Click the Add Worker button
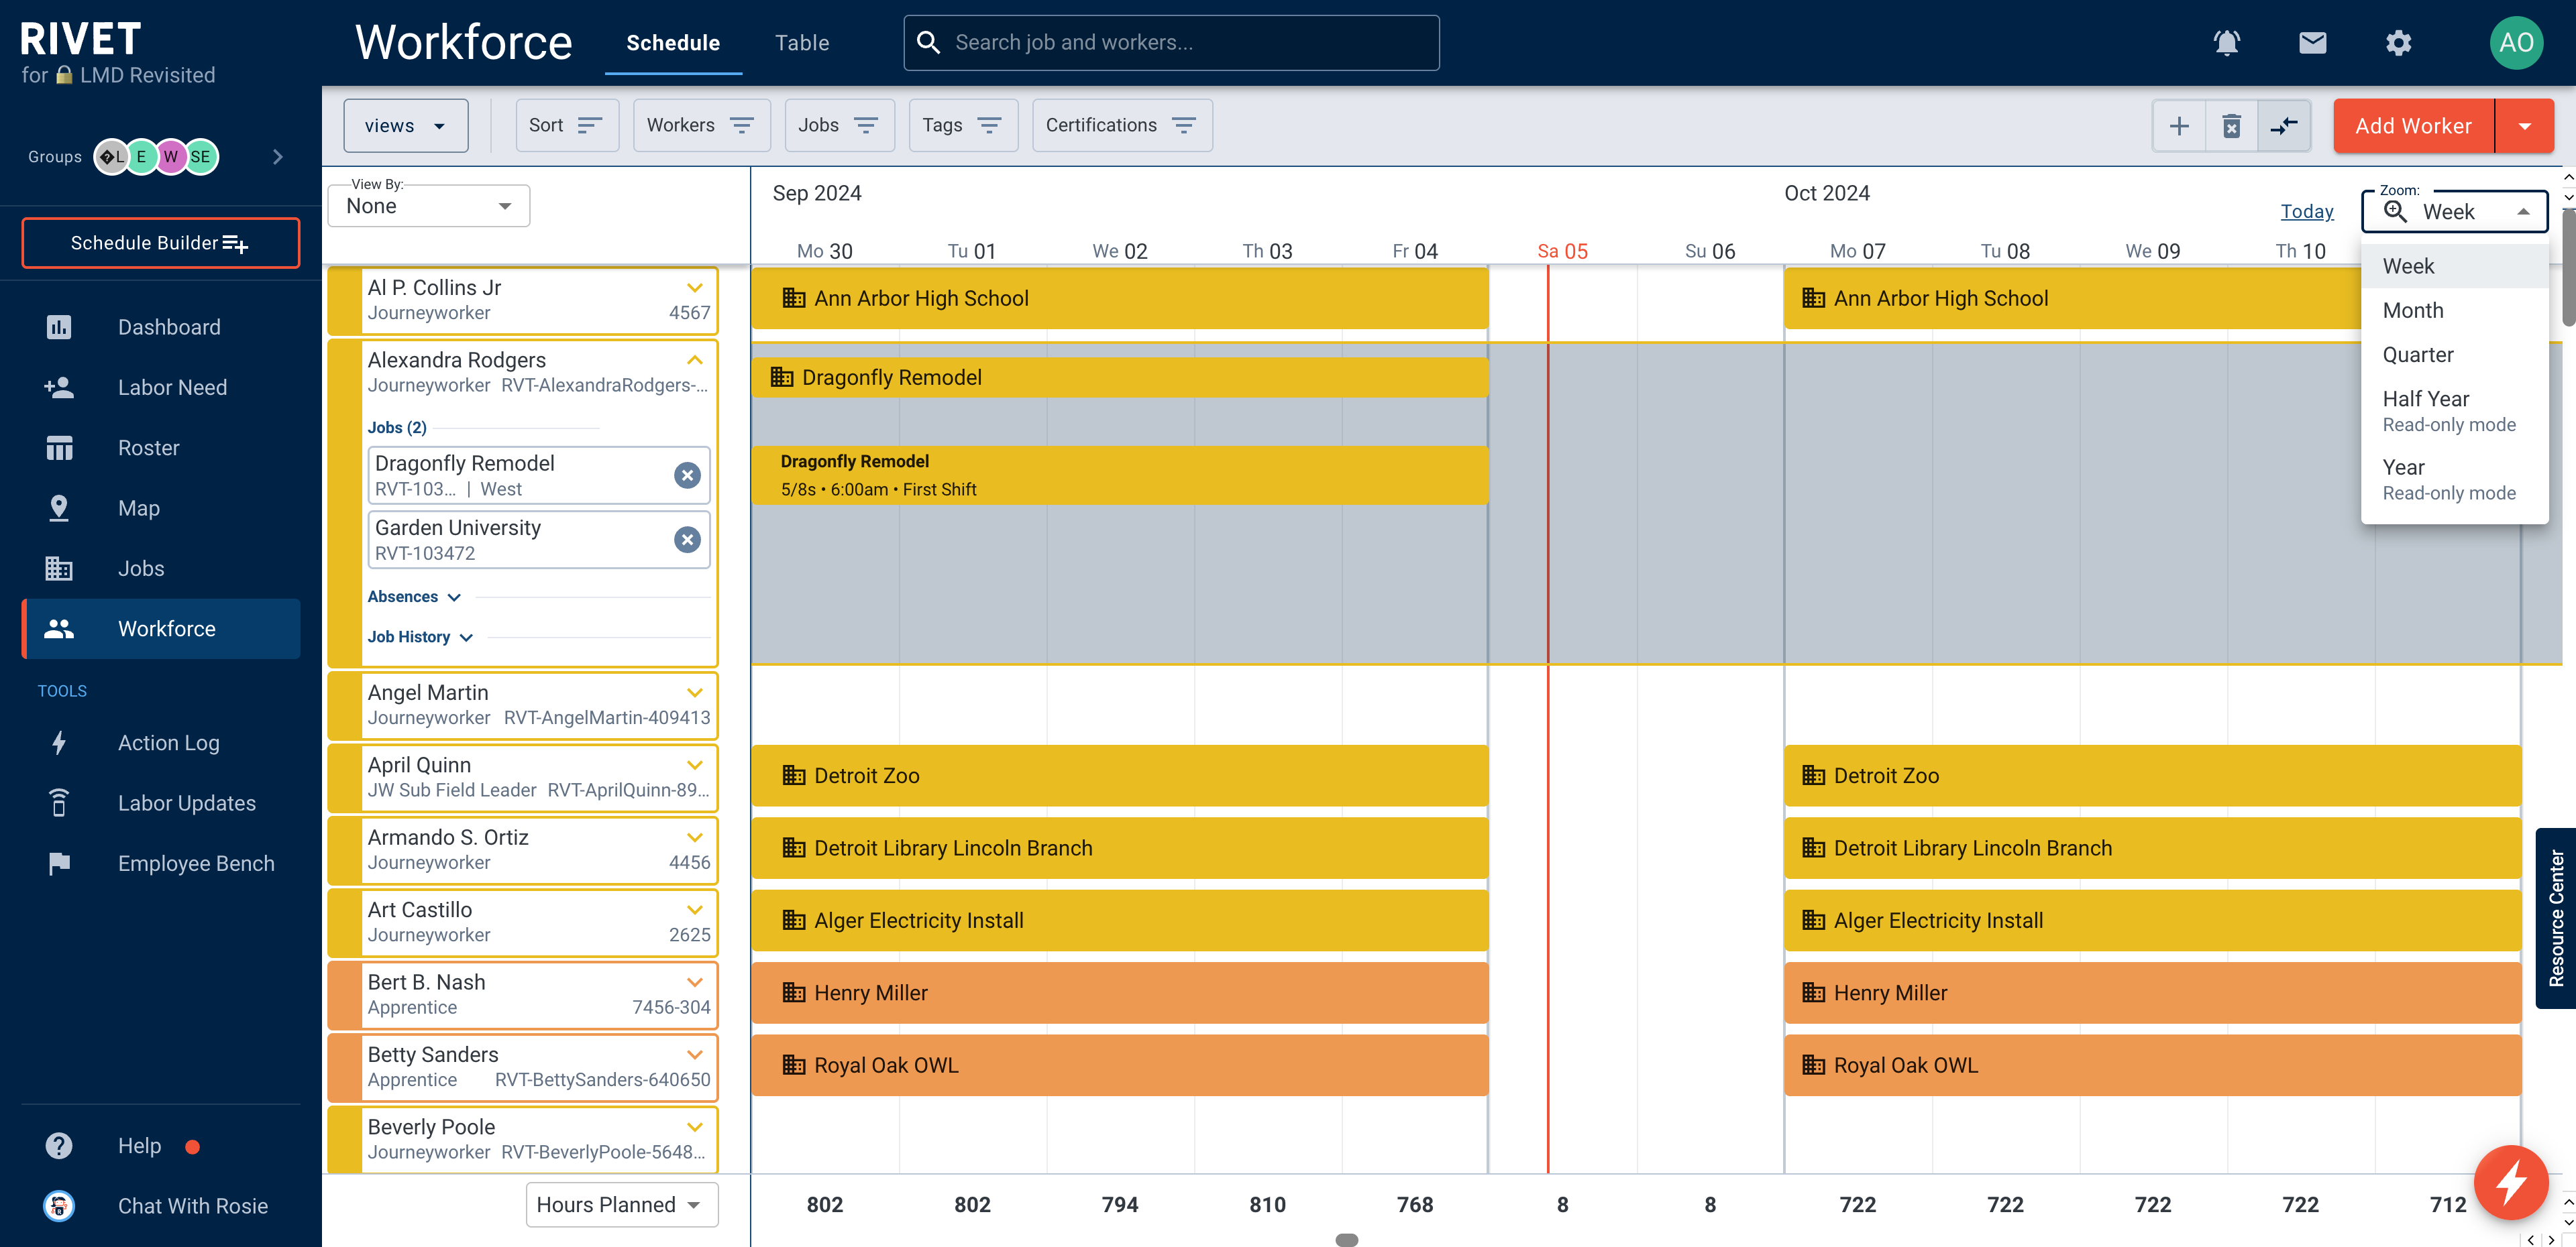Screen dimensions: 2576x1247 [x=2414, y=126]
